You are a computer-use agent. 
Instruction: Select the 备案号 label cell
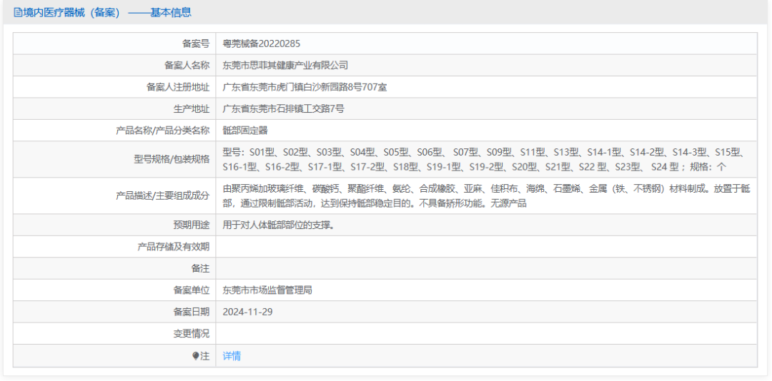pos(114,44)
